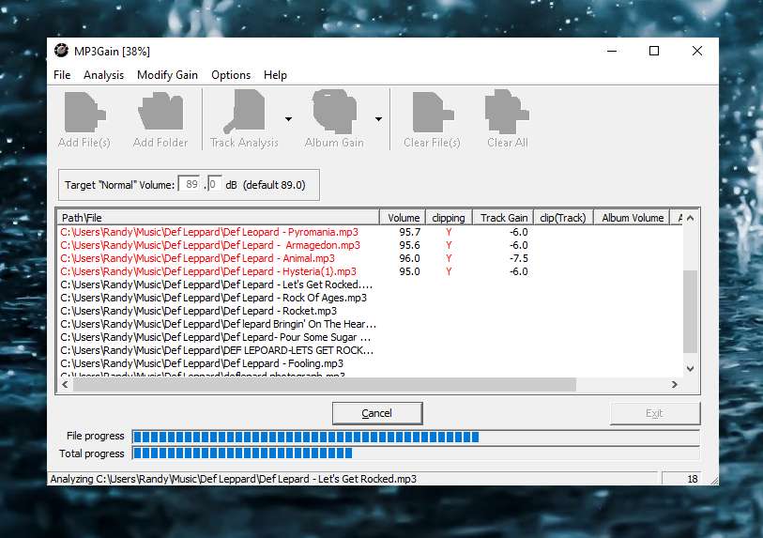Select the Rocket.mp3 file row
Viewport: 763px width, 538px height.
point(371,311)
